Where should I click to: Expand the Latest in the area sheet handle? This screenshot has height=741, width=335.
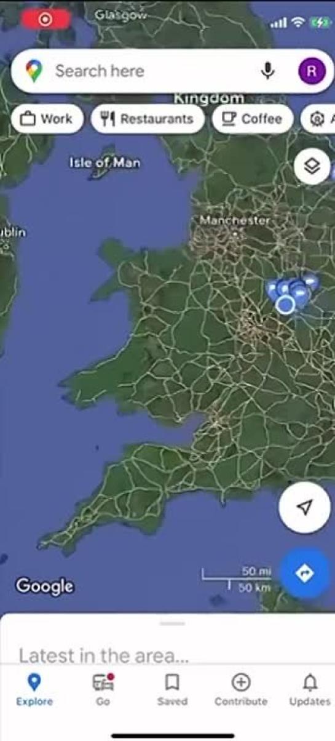tap(172, 623)
